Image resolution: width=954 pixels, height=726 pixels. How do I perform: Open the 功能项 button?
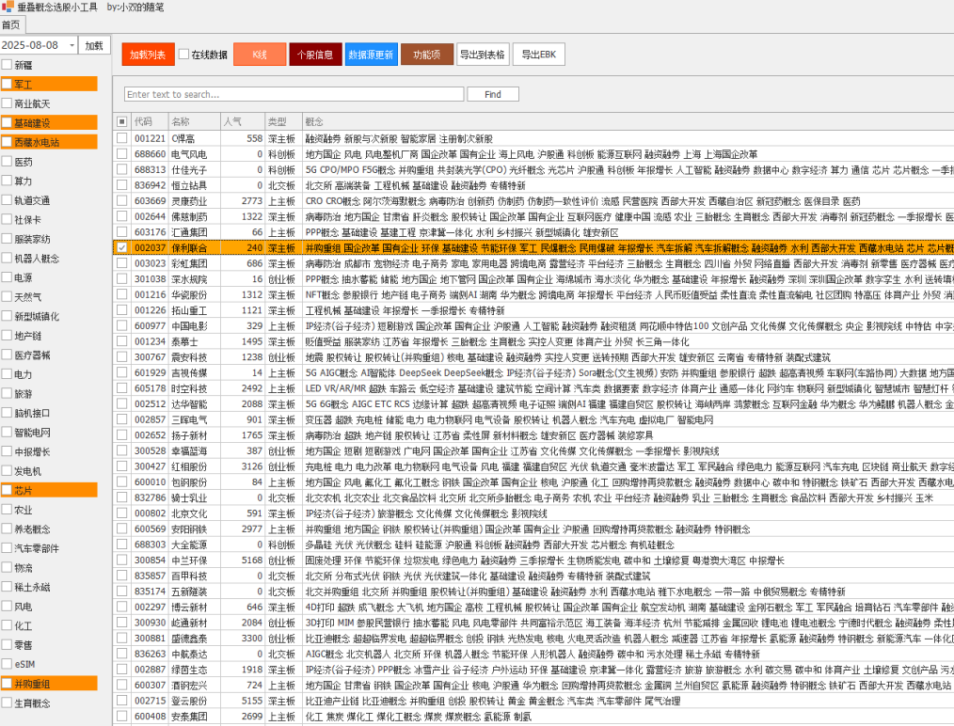(x=427, y=55)
